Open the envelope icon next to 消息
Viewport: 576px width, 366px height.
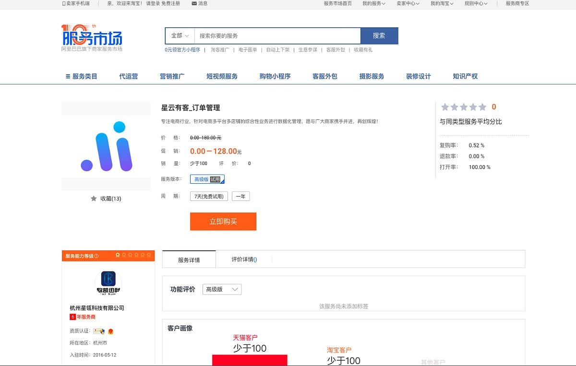click(x=194, y=3)
